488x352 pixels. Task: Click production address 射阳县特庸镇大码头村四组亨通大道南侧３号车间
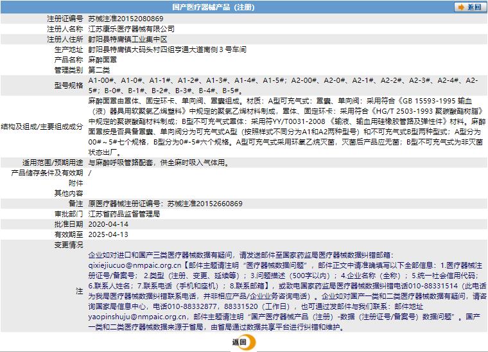[168, 49]
